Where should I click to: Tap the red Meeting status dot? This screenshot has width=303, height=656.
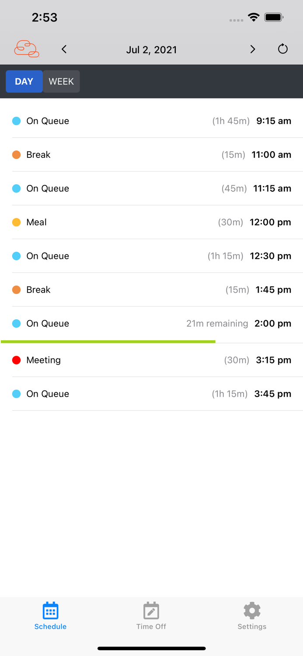point(16,360)
